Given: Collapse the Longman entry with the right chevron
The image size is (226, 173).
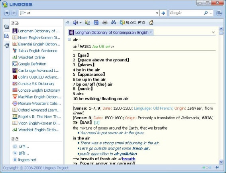Looking at the screenshot, I should pos(213,32).
